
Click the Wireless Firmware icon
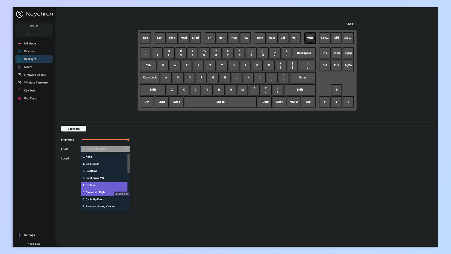tap(19, 82)
